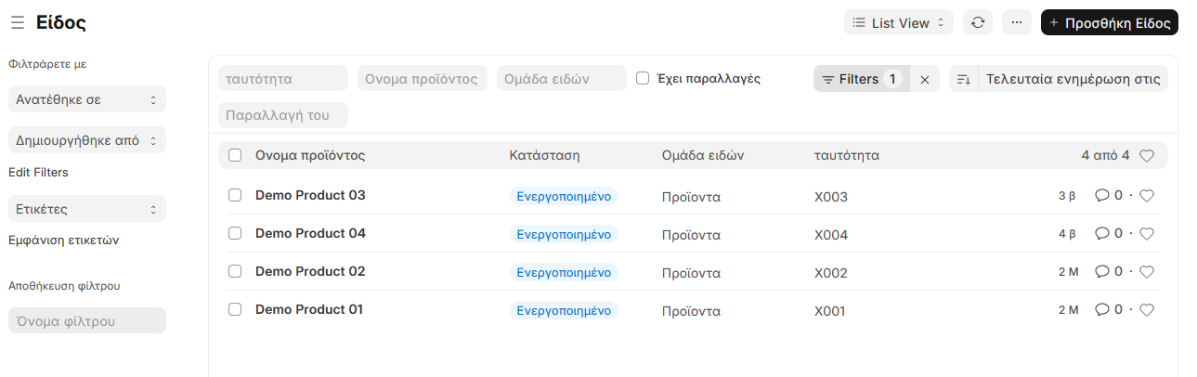Click the X002 identity cell
This screenshot has height=377, width=1197.
[x=831, y=273]
